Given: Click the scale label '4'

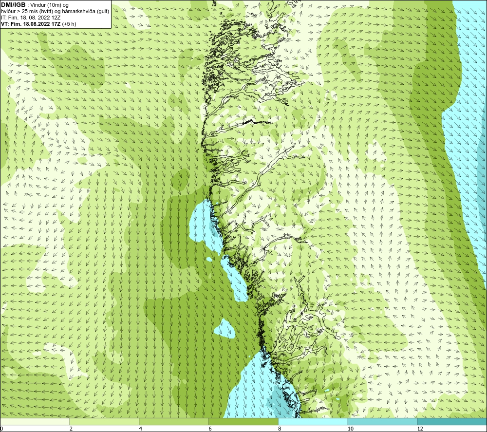Looking at the screenshot, I should [x=141, y=429].
